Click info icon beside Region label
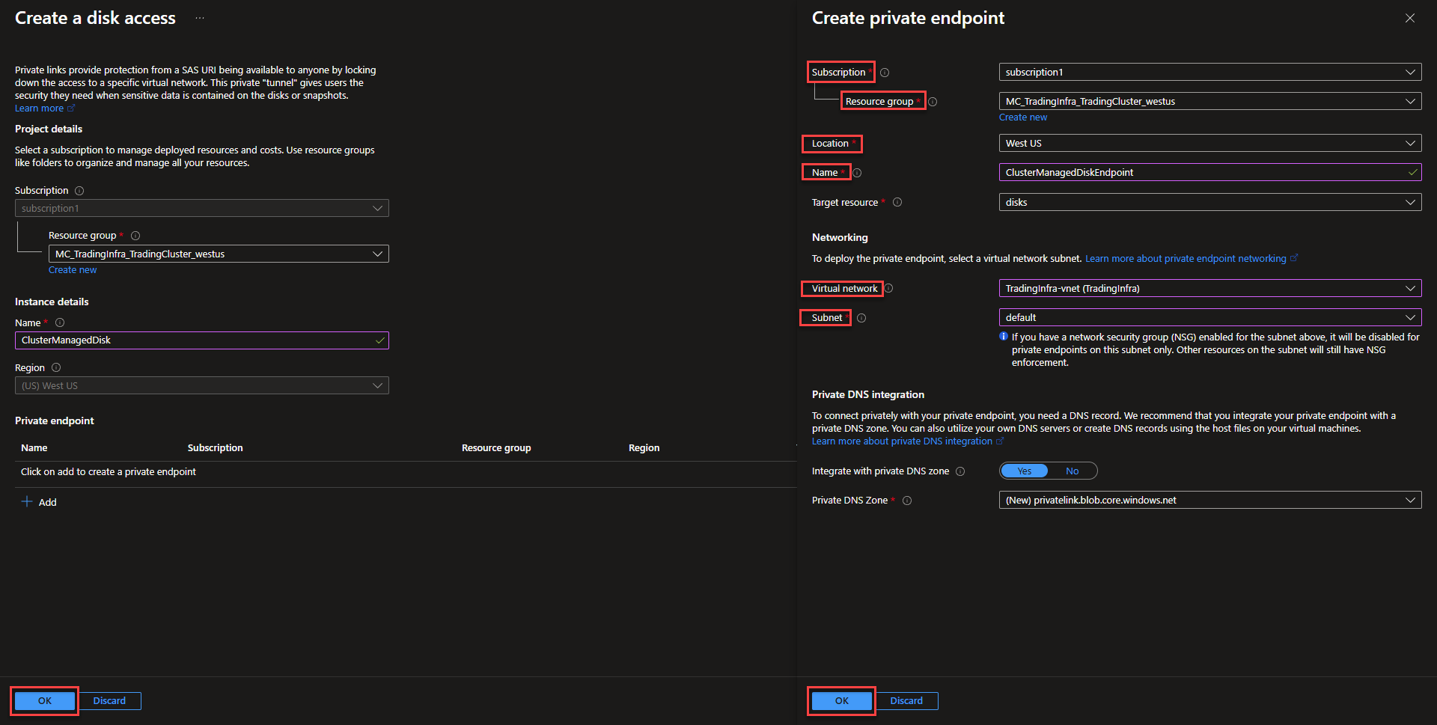This screenshot has width=1437, height=725. tap(56, 368)
